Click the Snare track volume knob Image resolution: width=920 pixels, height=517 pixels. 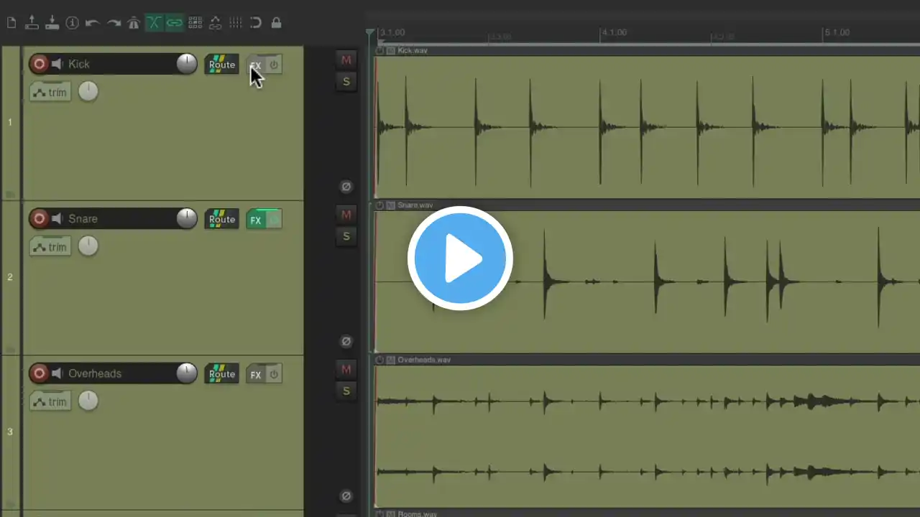(187, 218)
